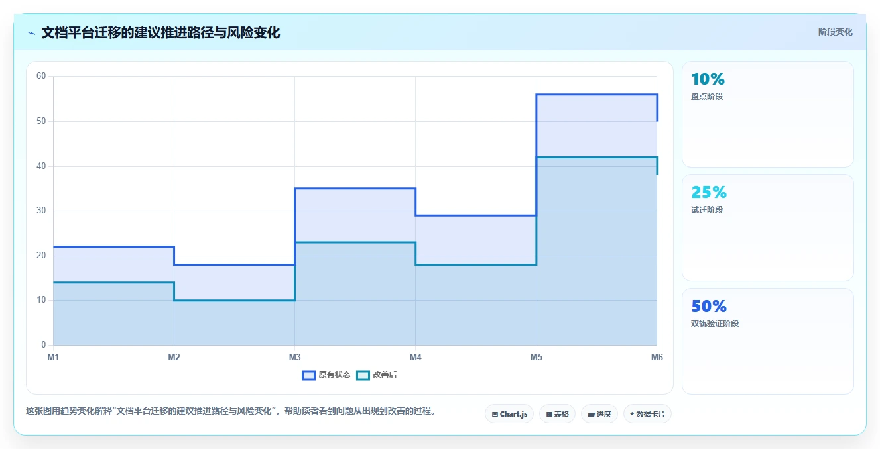
Task: Click the M3 axis label
Action: pyautogui.click(x=294, y=358)
